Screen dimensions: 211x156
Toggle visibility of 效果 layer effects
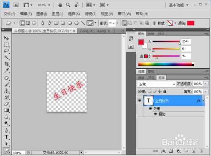pos(150,108)
